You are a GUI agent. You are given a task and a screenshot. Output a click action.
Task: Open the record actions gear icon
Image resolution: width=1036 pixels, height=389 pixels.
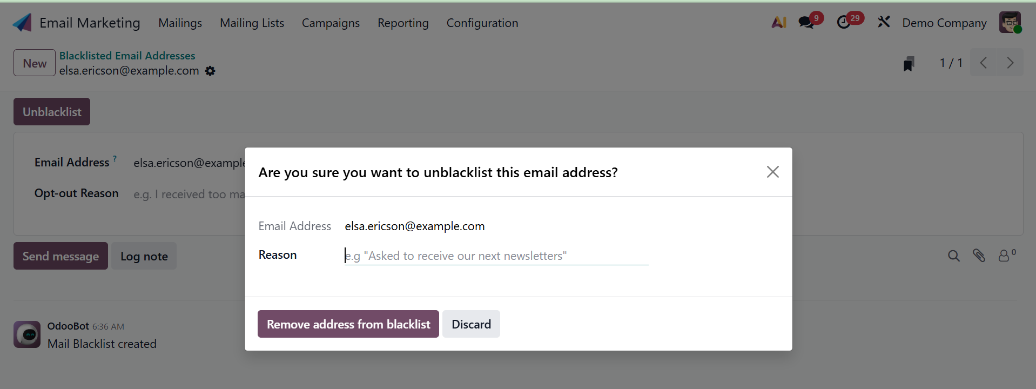point(210,71)
